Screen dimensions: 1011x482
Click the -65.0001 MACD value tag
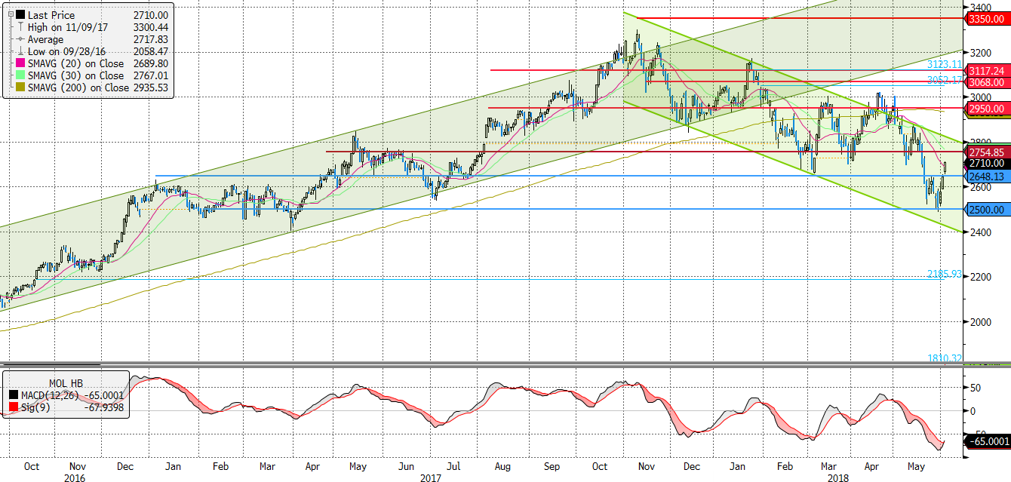[x=987, y=441]
